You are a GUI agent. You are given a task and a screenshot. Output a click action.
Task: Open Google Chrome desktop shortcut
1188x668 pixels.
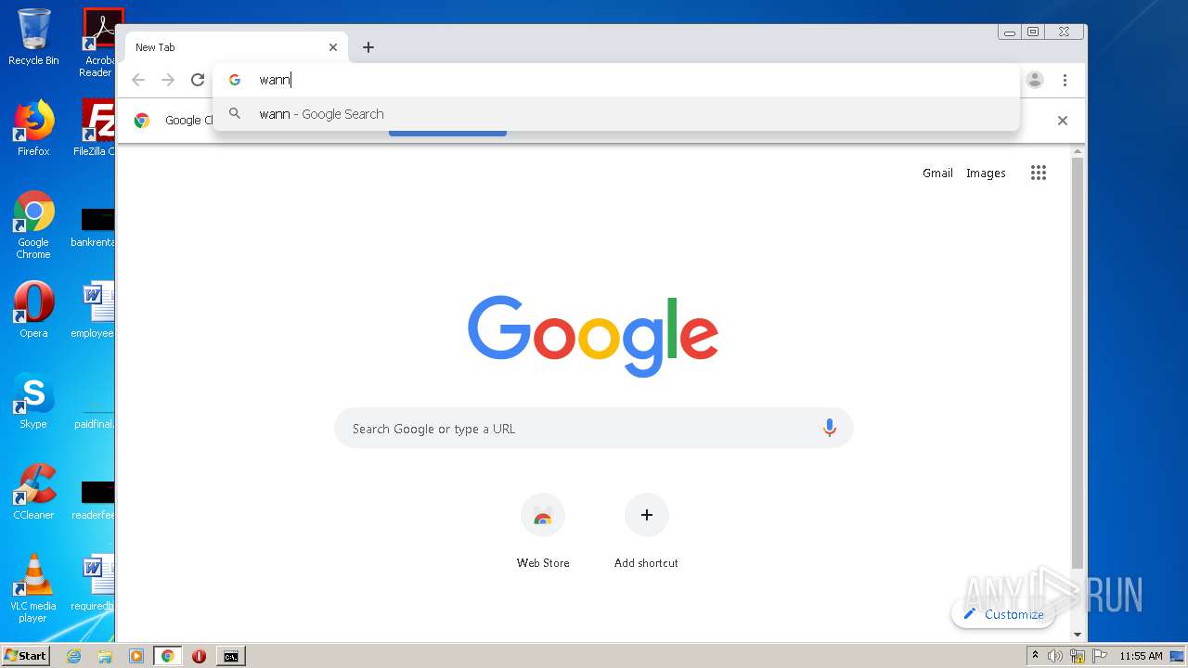pyautogui.click(x=33, y=225)
